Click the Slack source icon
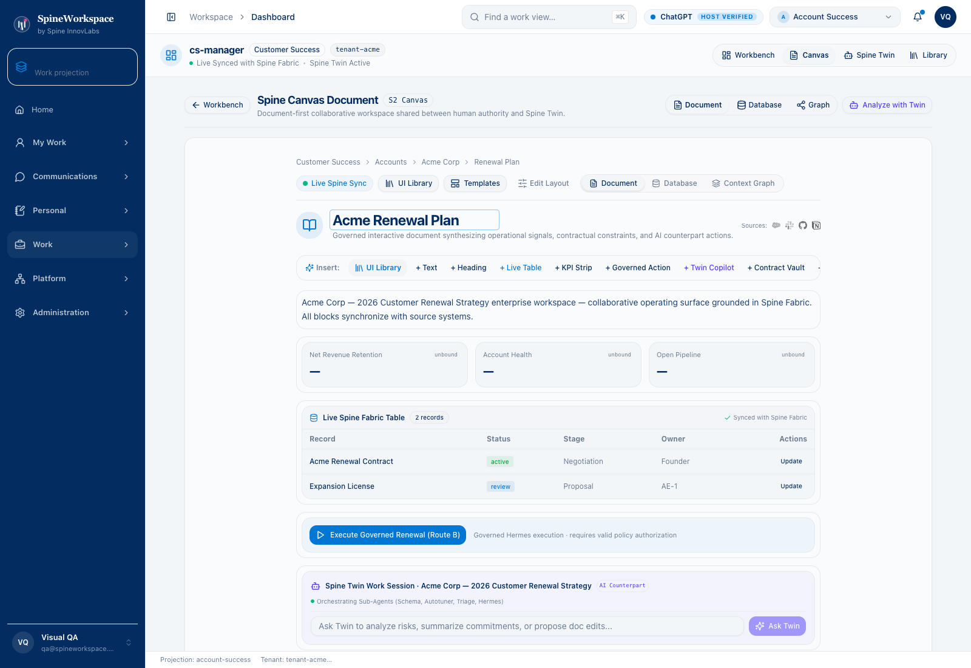The width and height of the screenshot is (971, 668). pos(790,225)
